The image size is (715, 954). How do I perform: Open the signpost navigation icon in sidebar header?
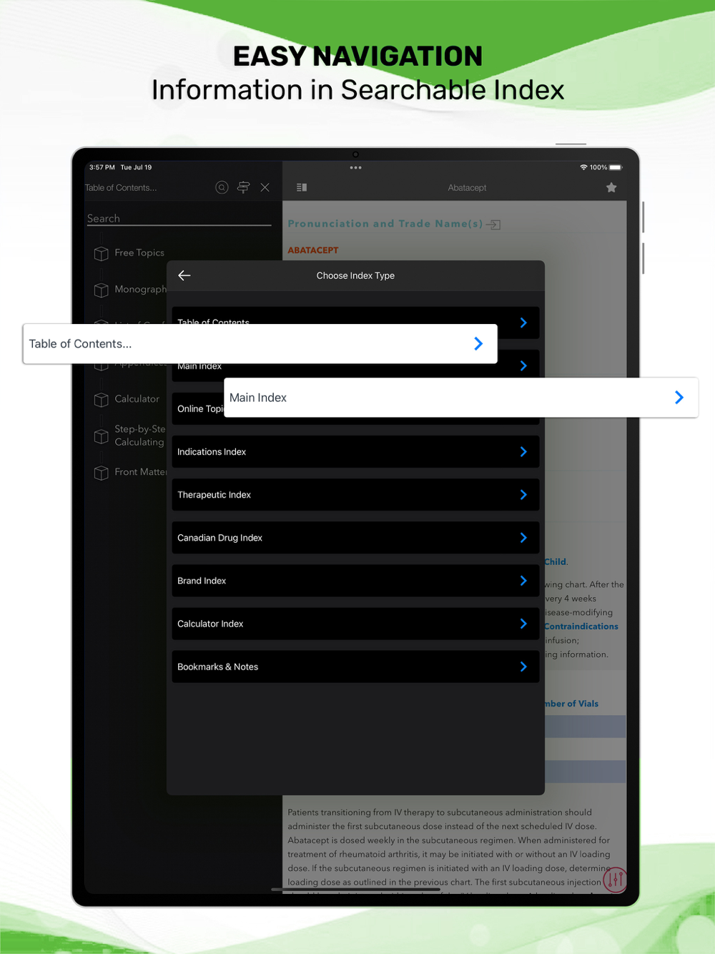(x=243, y=187)
